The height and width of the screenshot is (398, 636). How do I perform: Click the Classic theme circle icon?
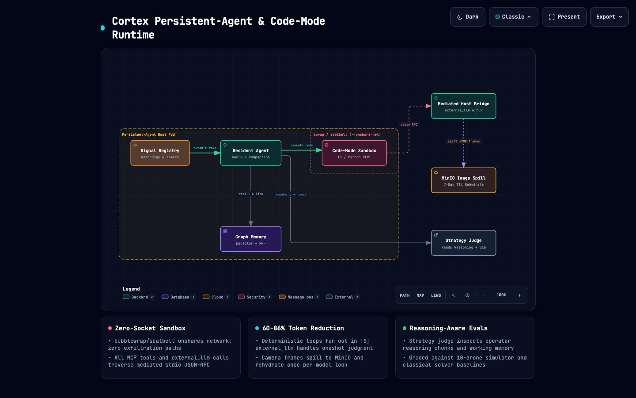coord(498,17)
